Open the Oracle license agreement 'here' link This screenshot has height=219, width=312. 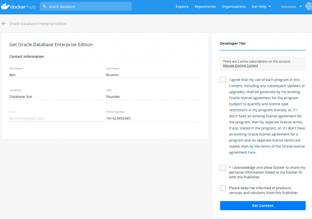[252, 153]
